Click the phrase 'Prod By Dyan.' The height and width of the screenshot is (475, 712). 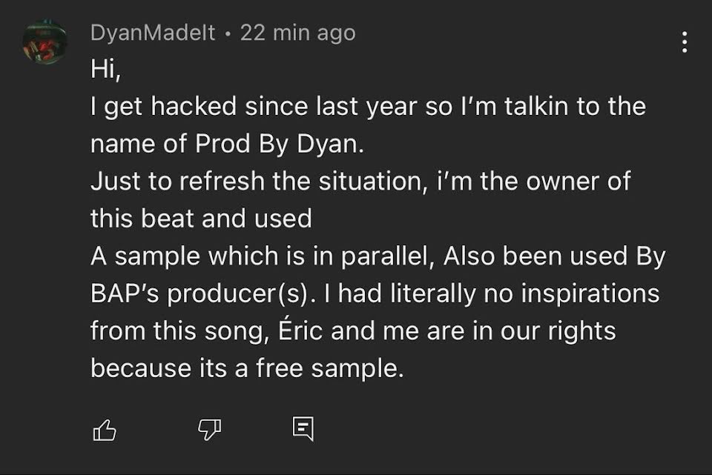280,145
